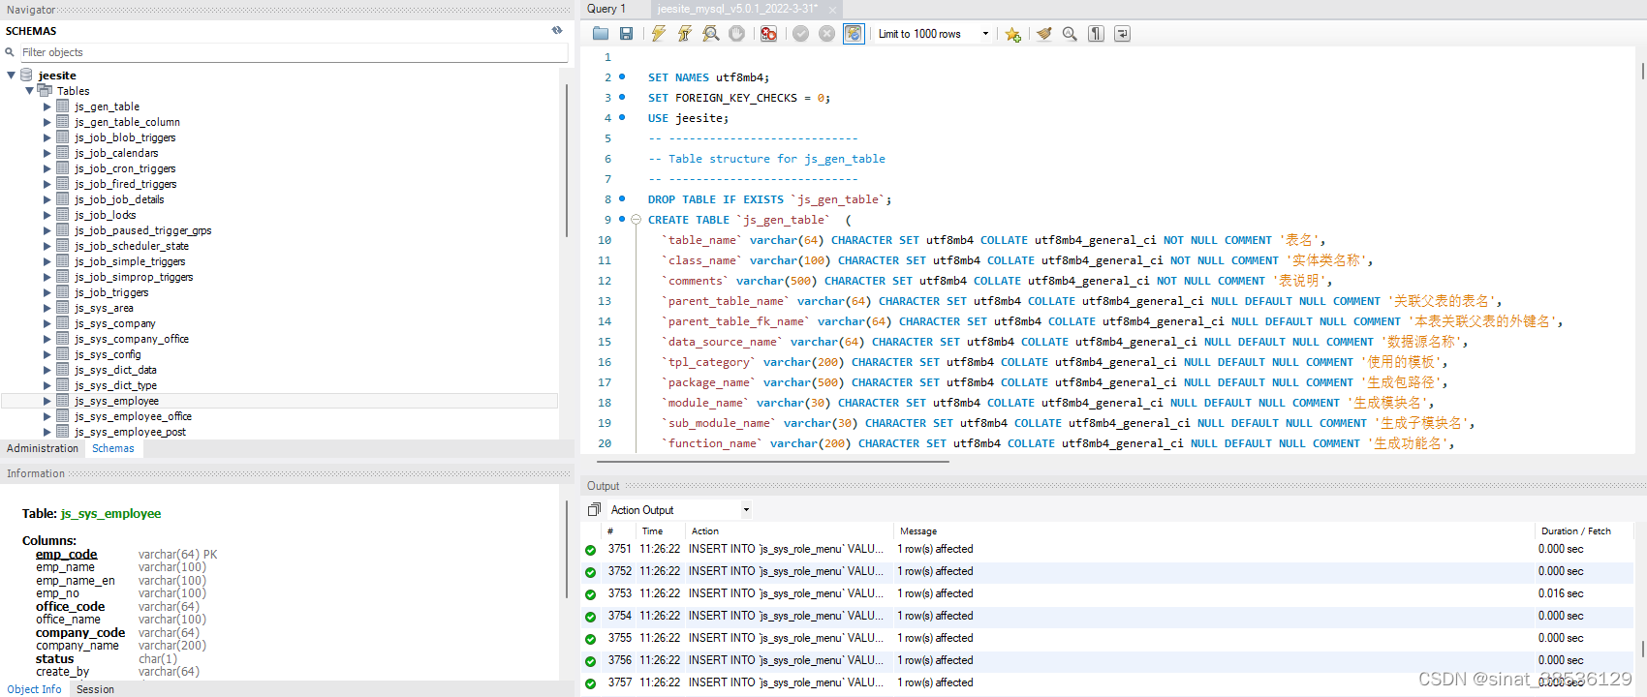Open the Limit to 1000 rows dropdown
The image size is (1647, 697).
click(x=934, y=34)
